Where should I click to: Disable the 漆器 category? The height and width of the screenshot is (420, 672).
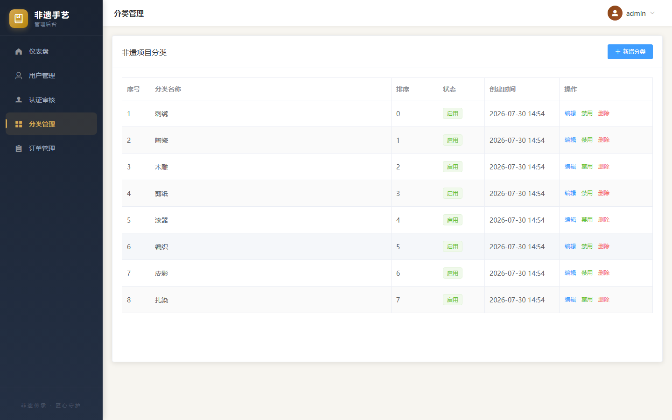coord(587,220)
